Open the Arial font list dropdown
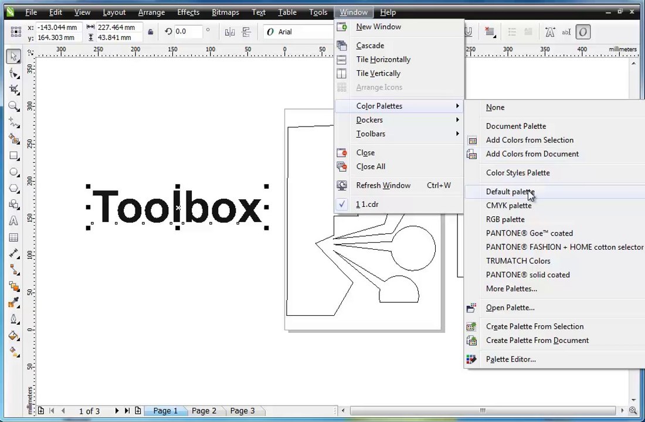 tap(300, 32)
